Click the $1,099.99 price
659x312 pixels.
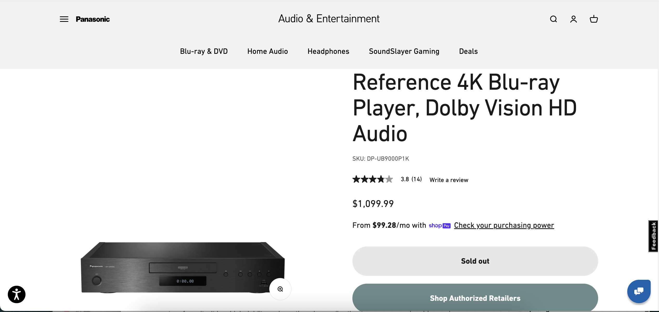pos(373,204)
